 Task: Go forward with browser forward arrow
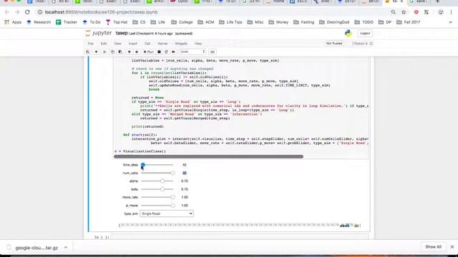coord(17,12)
